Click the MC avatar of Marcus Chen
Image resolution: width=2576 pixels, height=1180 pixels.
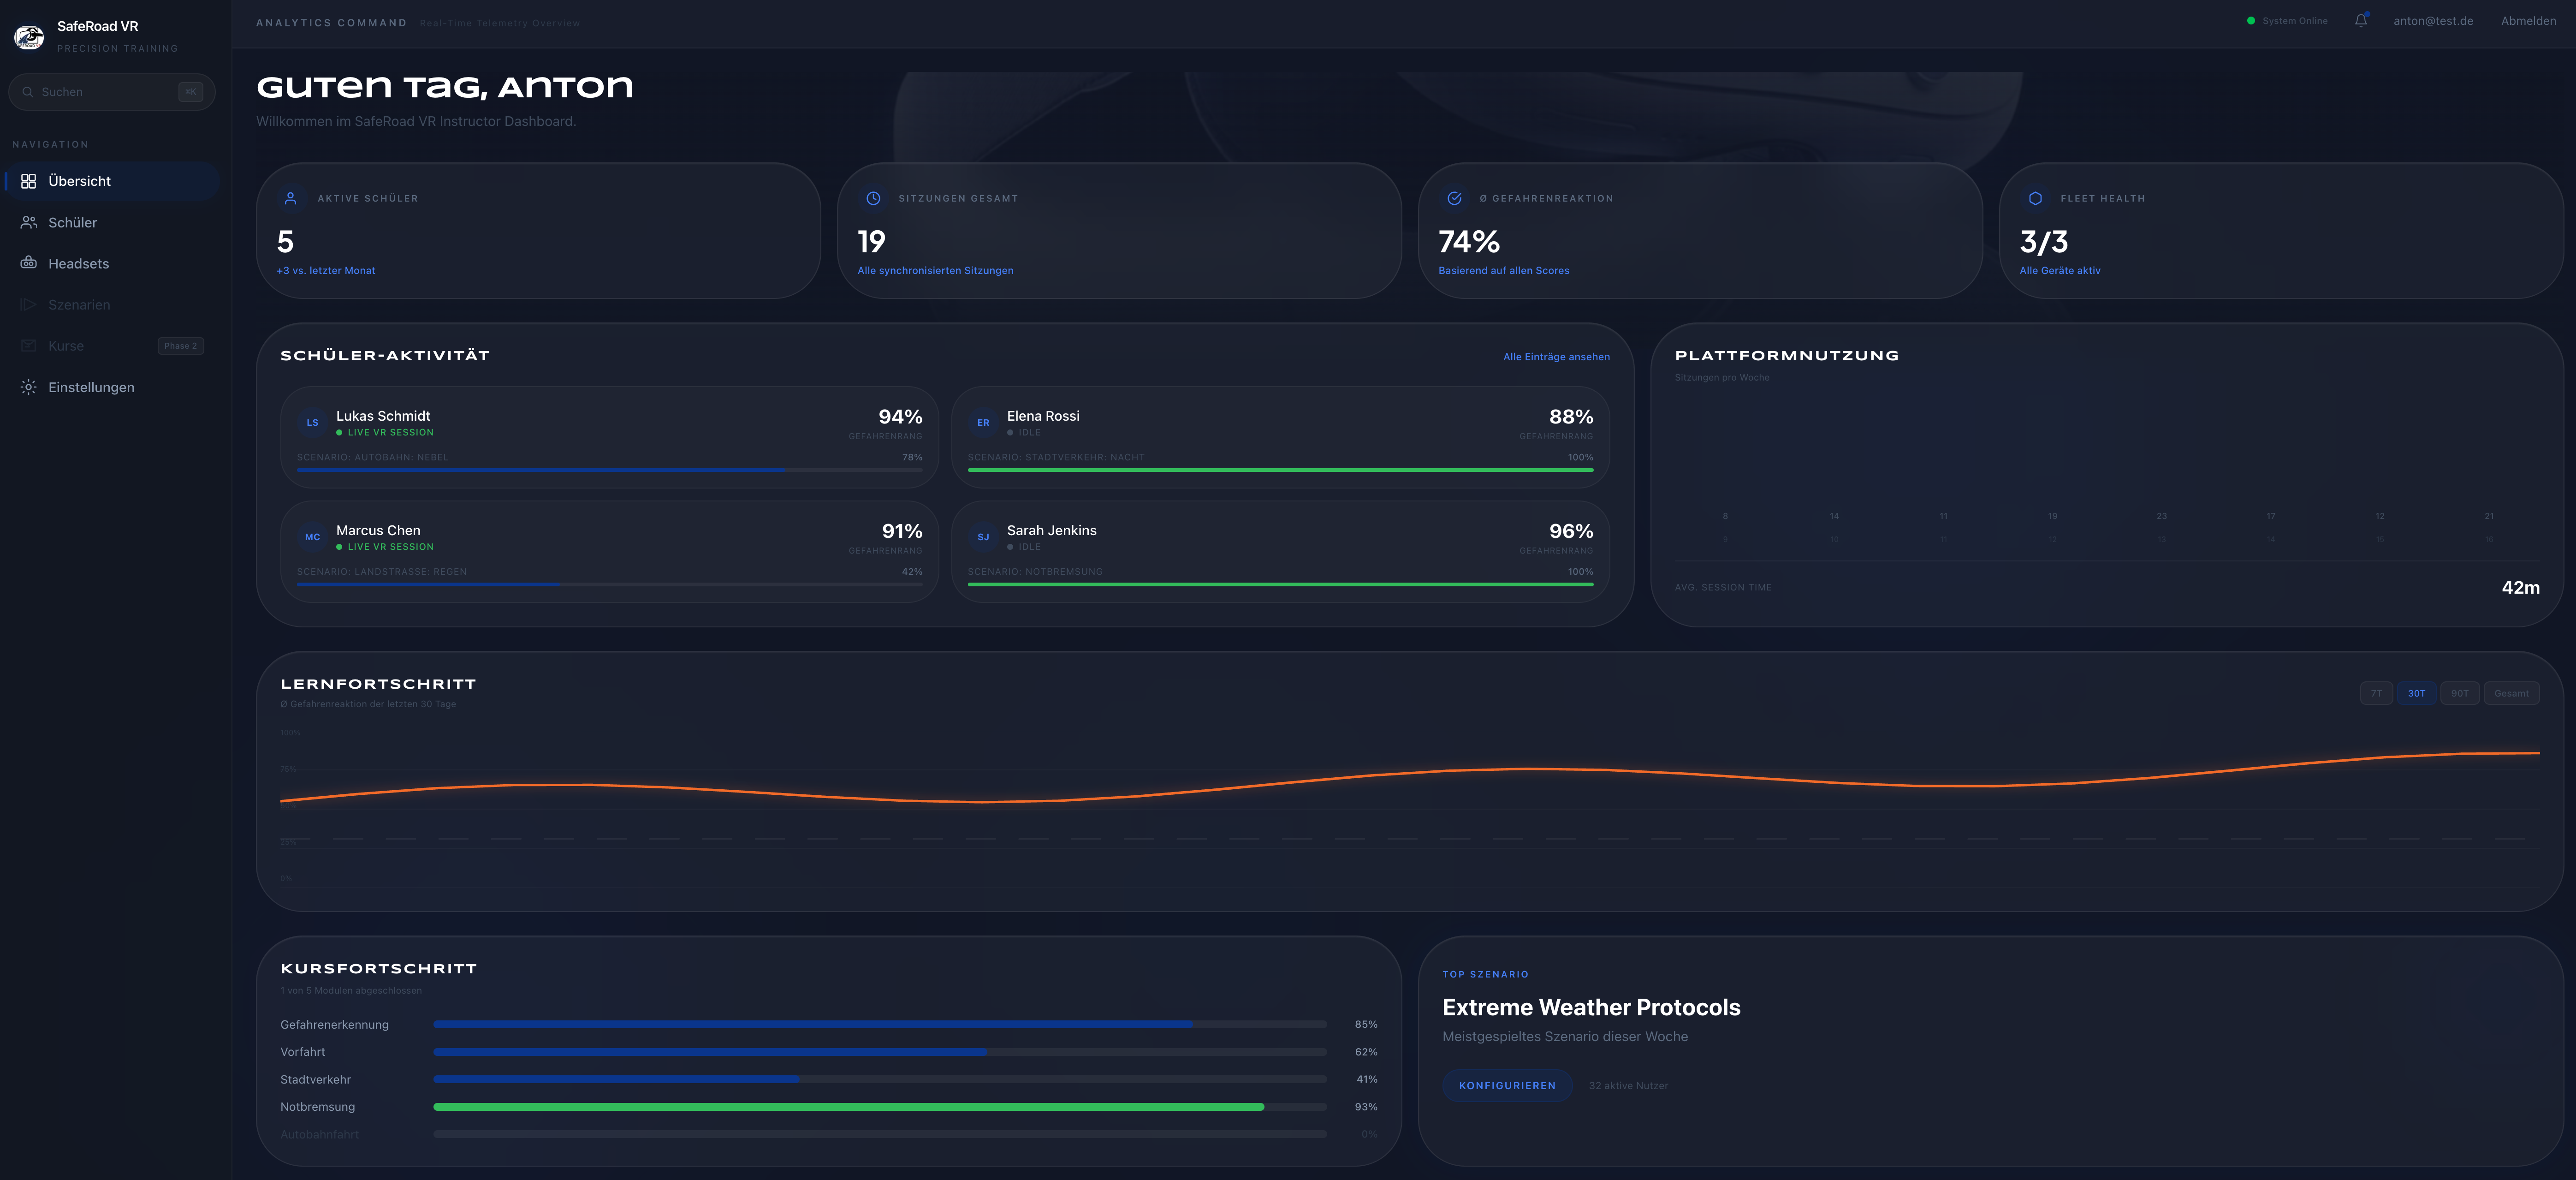(312, 537)
